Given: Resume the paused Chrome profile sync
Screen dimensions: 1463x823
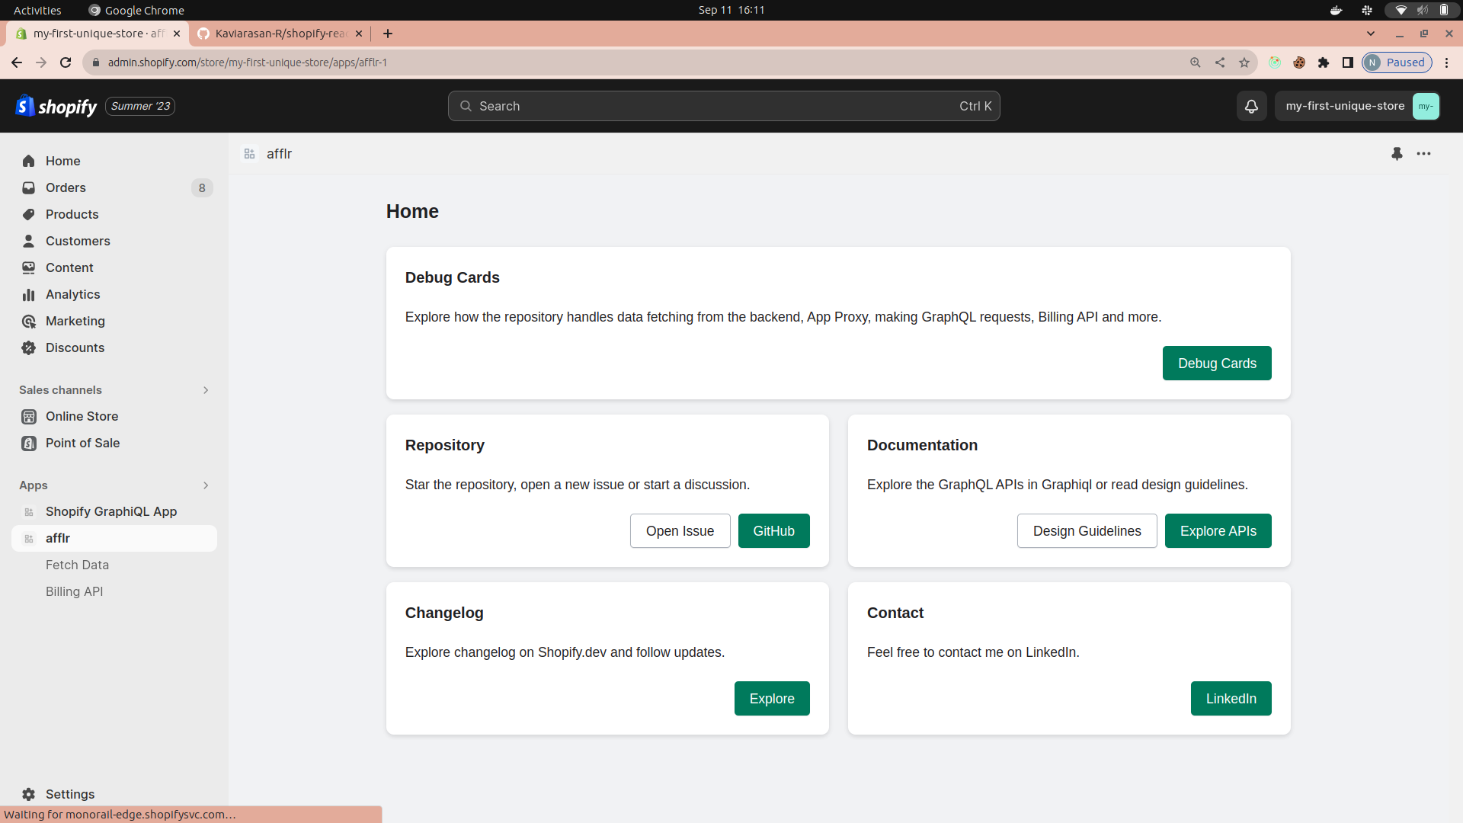Looking at the screenshot, I should click(1397, 62).
